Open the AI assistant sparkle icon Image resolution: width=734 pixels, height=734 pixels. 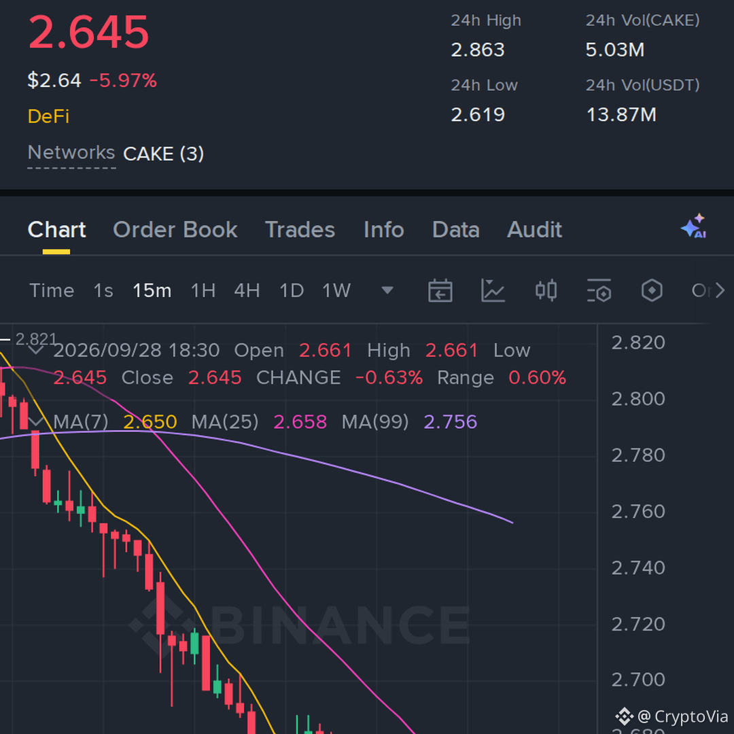click(x=694, y=226)
